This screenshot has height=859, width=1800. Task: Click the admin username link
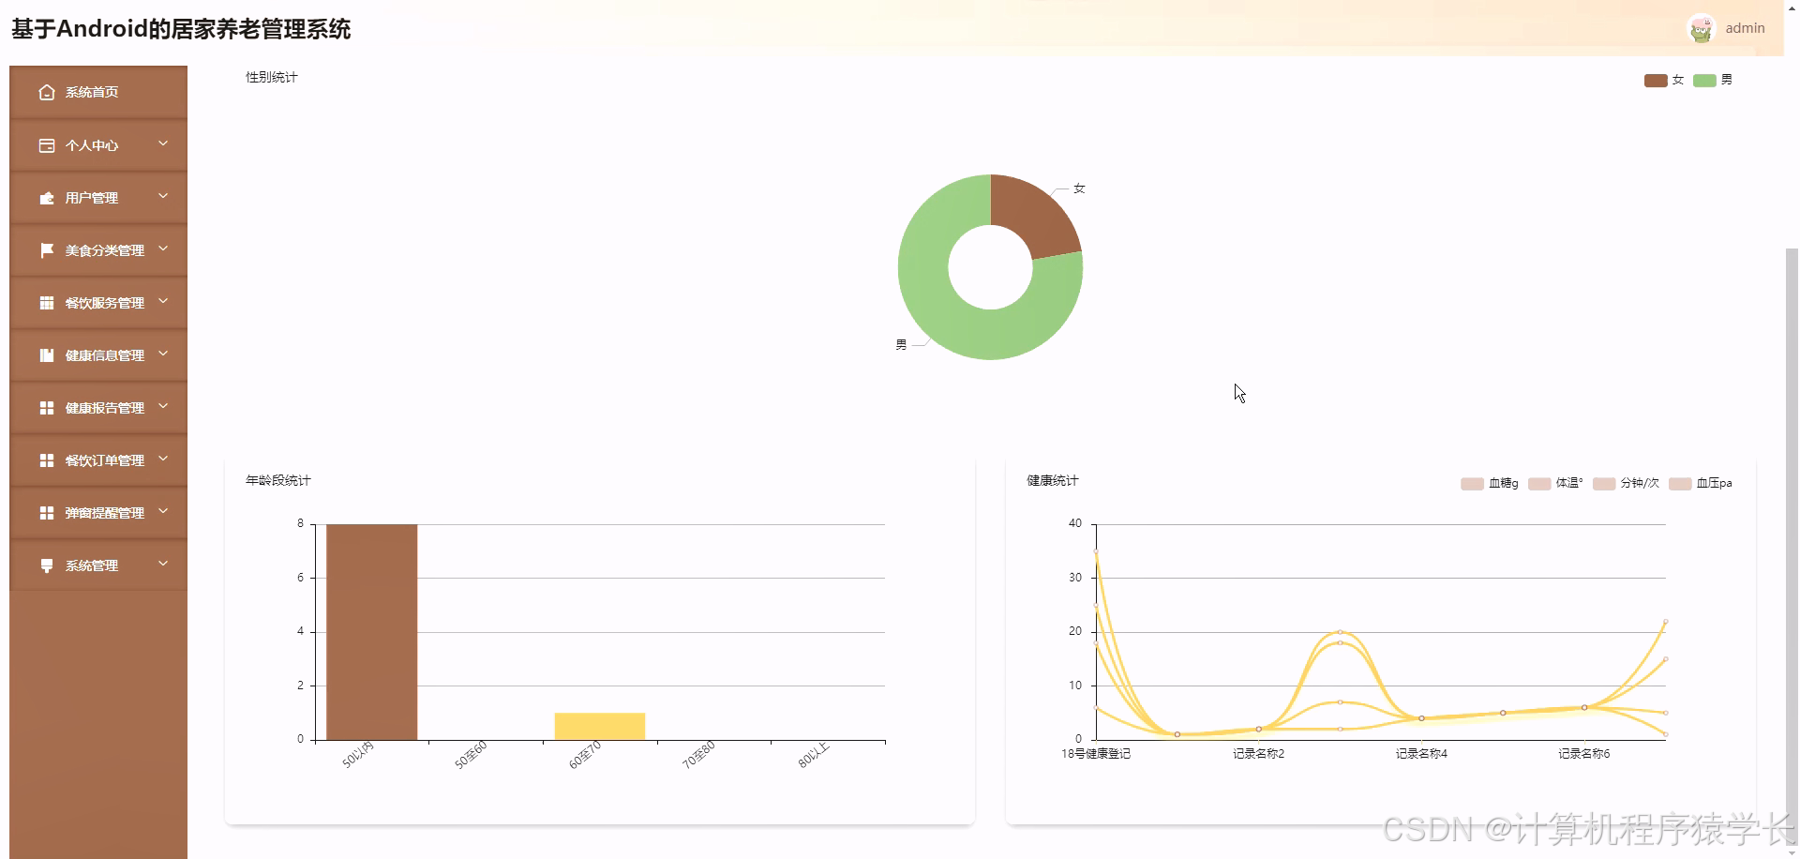[1745, 28]
